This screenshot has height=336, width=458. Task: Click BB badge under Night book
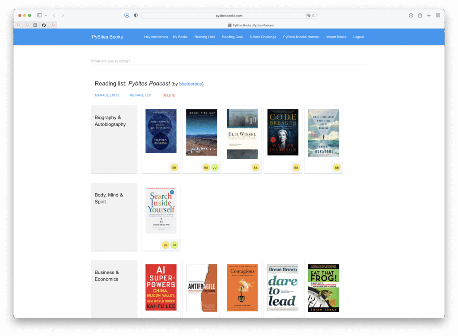[255, 168]
